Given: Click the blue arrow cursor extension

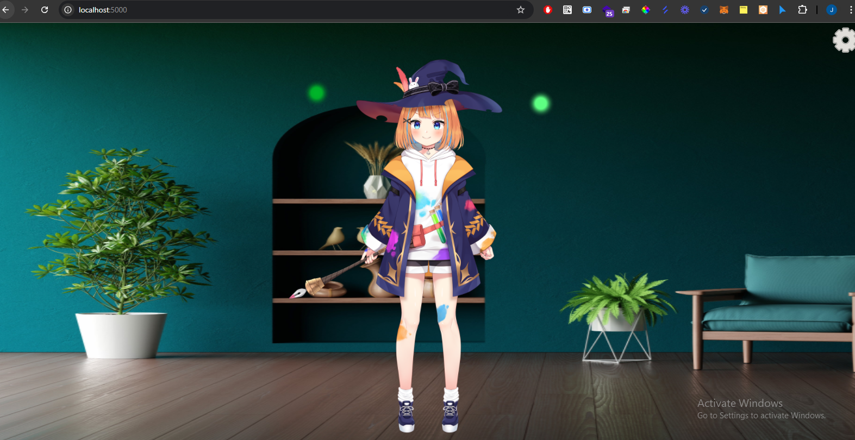Looking at the screenshot, I should tap(783, 10).
